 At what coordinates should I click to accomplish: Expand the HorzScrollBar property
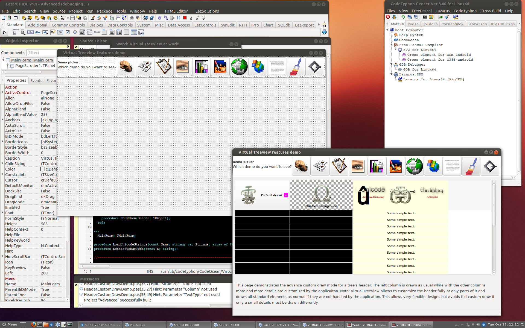(2, 256)
